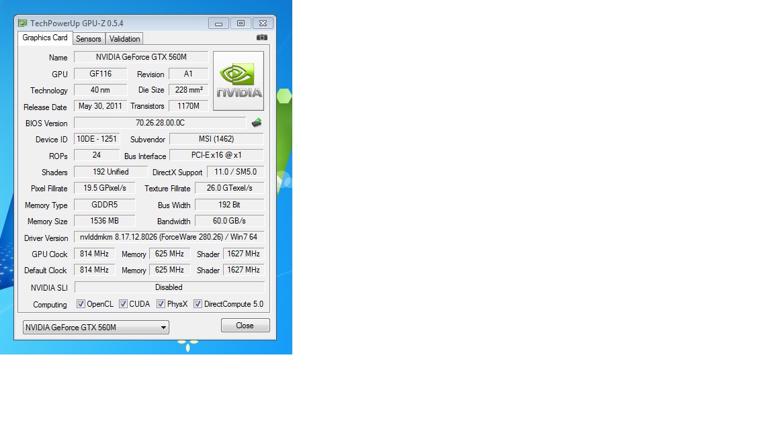Screen dimensions: 774x435
Task: Click the Bus Interface value PCI-E x16 @ x1
Action: click(217, 155)
